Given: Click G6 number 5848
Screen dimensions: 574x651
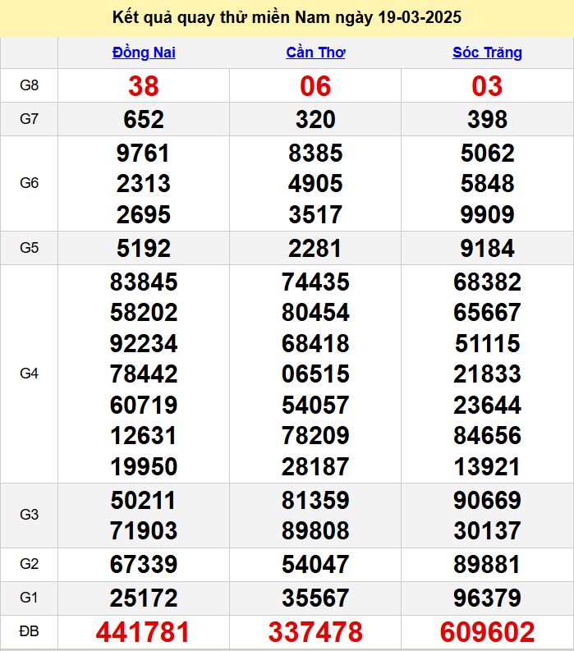Looking at the screenshot, I should [487, 184].
